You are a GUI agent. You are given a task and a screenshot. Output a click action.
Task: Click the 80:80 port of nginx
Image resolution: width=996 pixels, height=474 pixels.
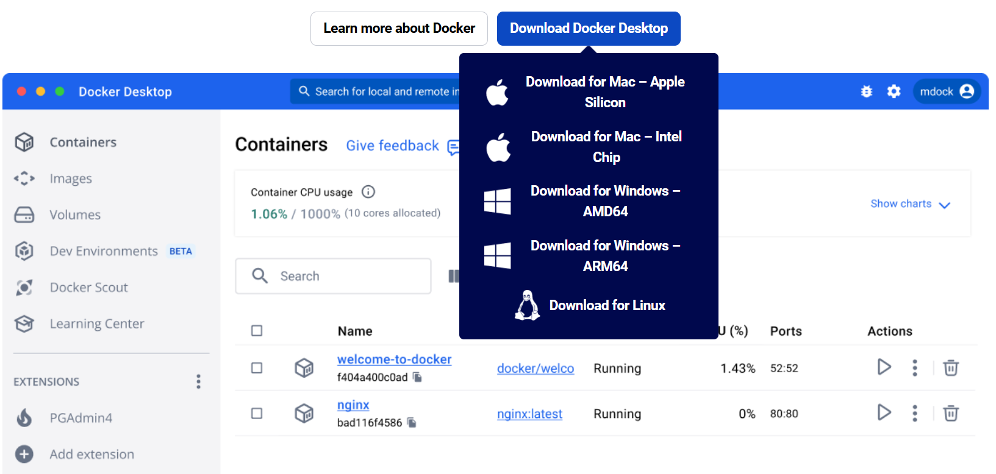(784, 414)
